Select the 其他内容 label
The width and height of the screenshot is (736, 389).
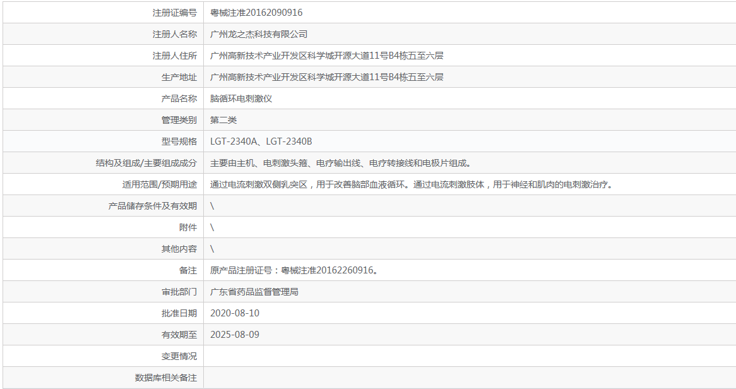click(x=179, y=249)
